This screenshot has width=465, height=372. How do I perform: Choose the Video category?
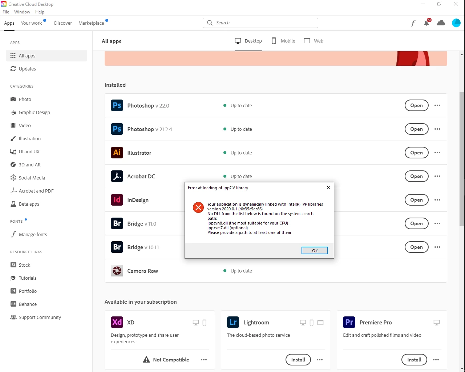coord(46,125)
